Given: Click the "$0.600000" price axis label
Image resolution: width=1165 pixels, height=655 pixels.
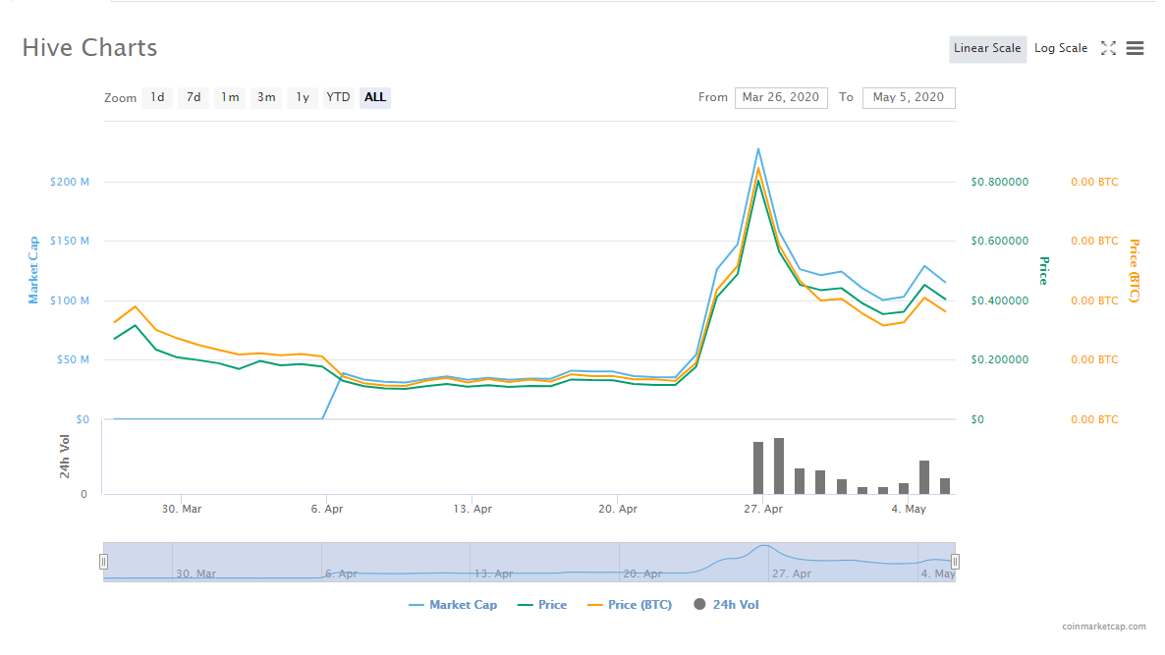Looking at the screenshot, I should coord(999,241).
